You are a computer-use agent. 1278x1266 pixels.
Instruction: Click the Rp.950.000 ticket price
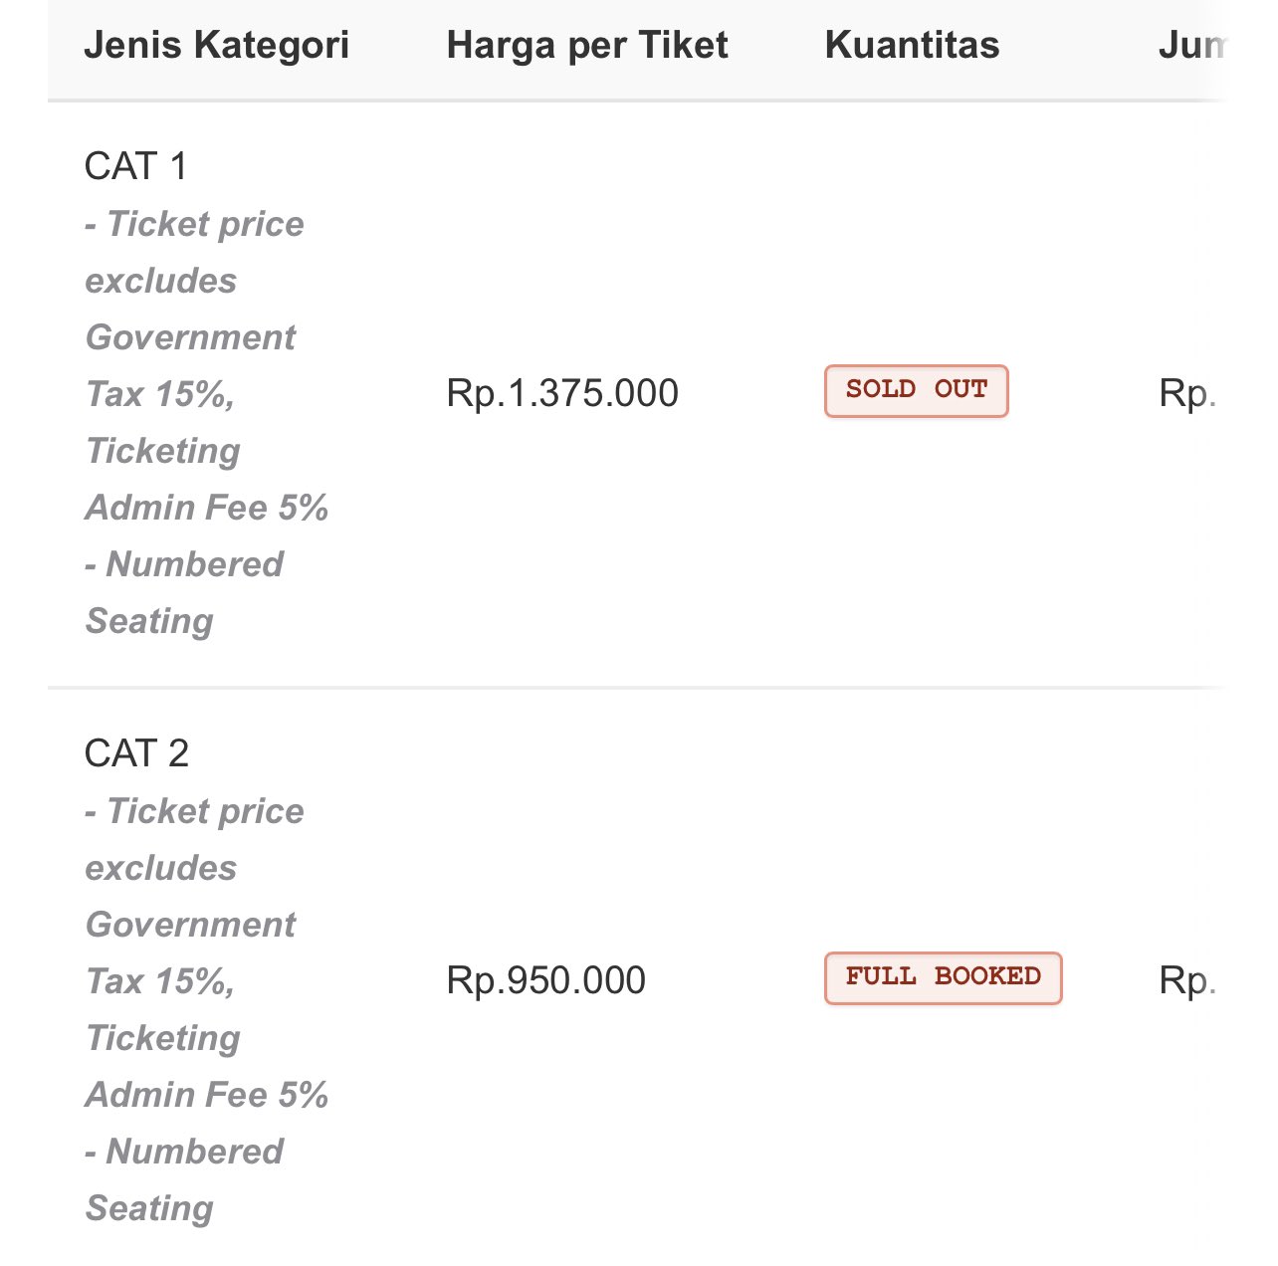(546, 980)
